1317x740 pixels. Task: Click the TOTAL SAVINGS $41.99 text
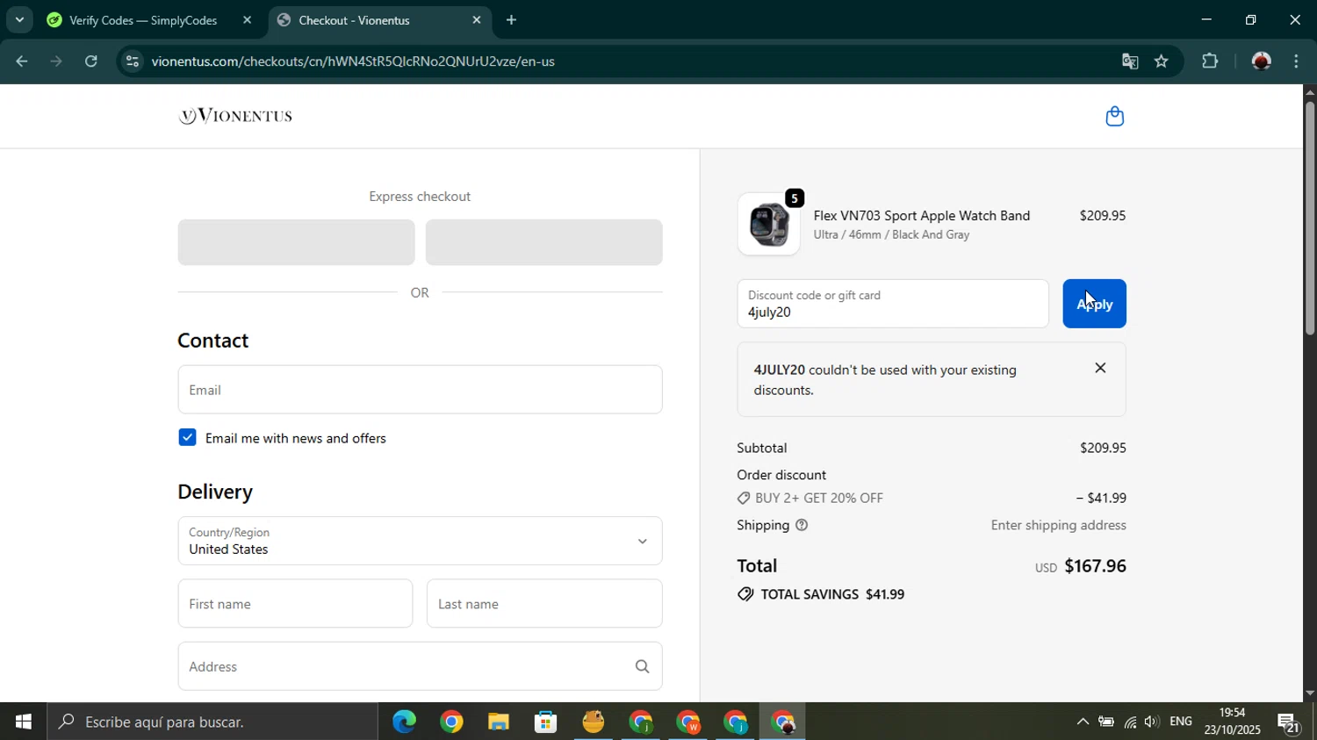tap(832, 594)
